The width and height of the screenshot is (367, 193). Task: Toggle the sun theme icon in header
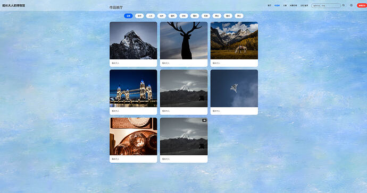(x=351, y=5)
